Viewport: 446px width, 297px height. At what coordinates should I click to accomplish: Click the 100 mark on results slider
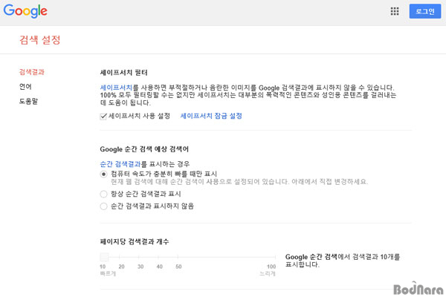[275, 257]
